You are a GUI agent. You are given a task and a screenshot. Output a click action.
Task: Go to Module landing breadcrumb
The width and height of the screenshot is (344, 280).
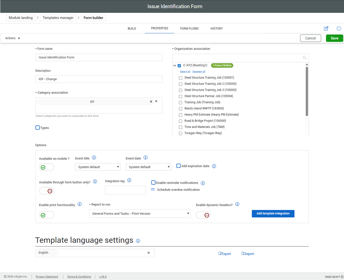point(21,18)
